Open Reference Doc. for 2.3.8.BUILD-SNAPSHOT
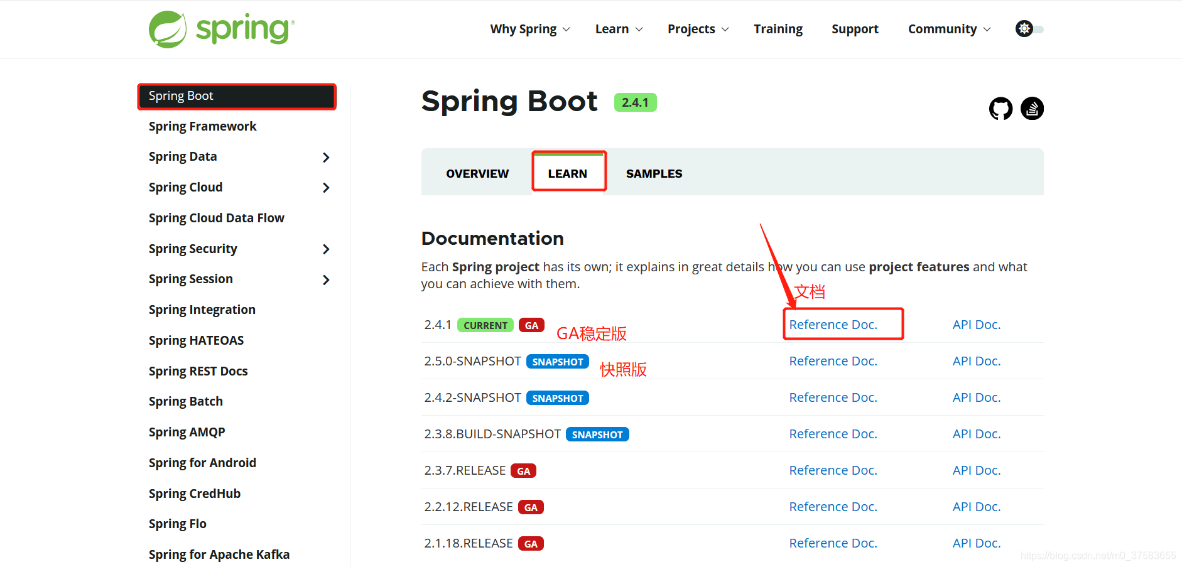Screen dimensions: 1182x567 coord(833,434)
